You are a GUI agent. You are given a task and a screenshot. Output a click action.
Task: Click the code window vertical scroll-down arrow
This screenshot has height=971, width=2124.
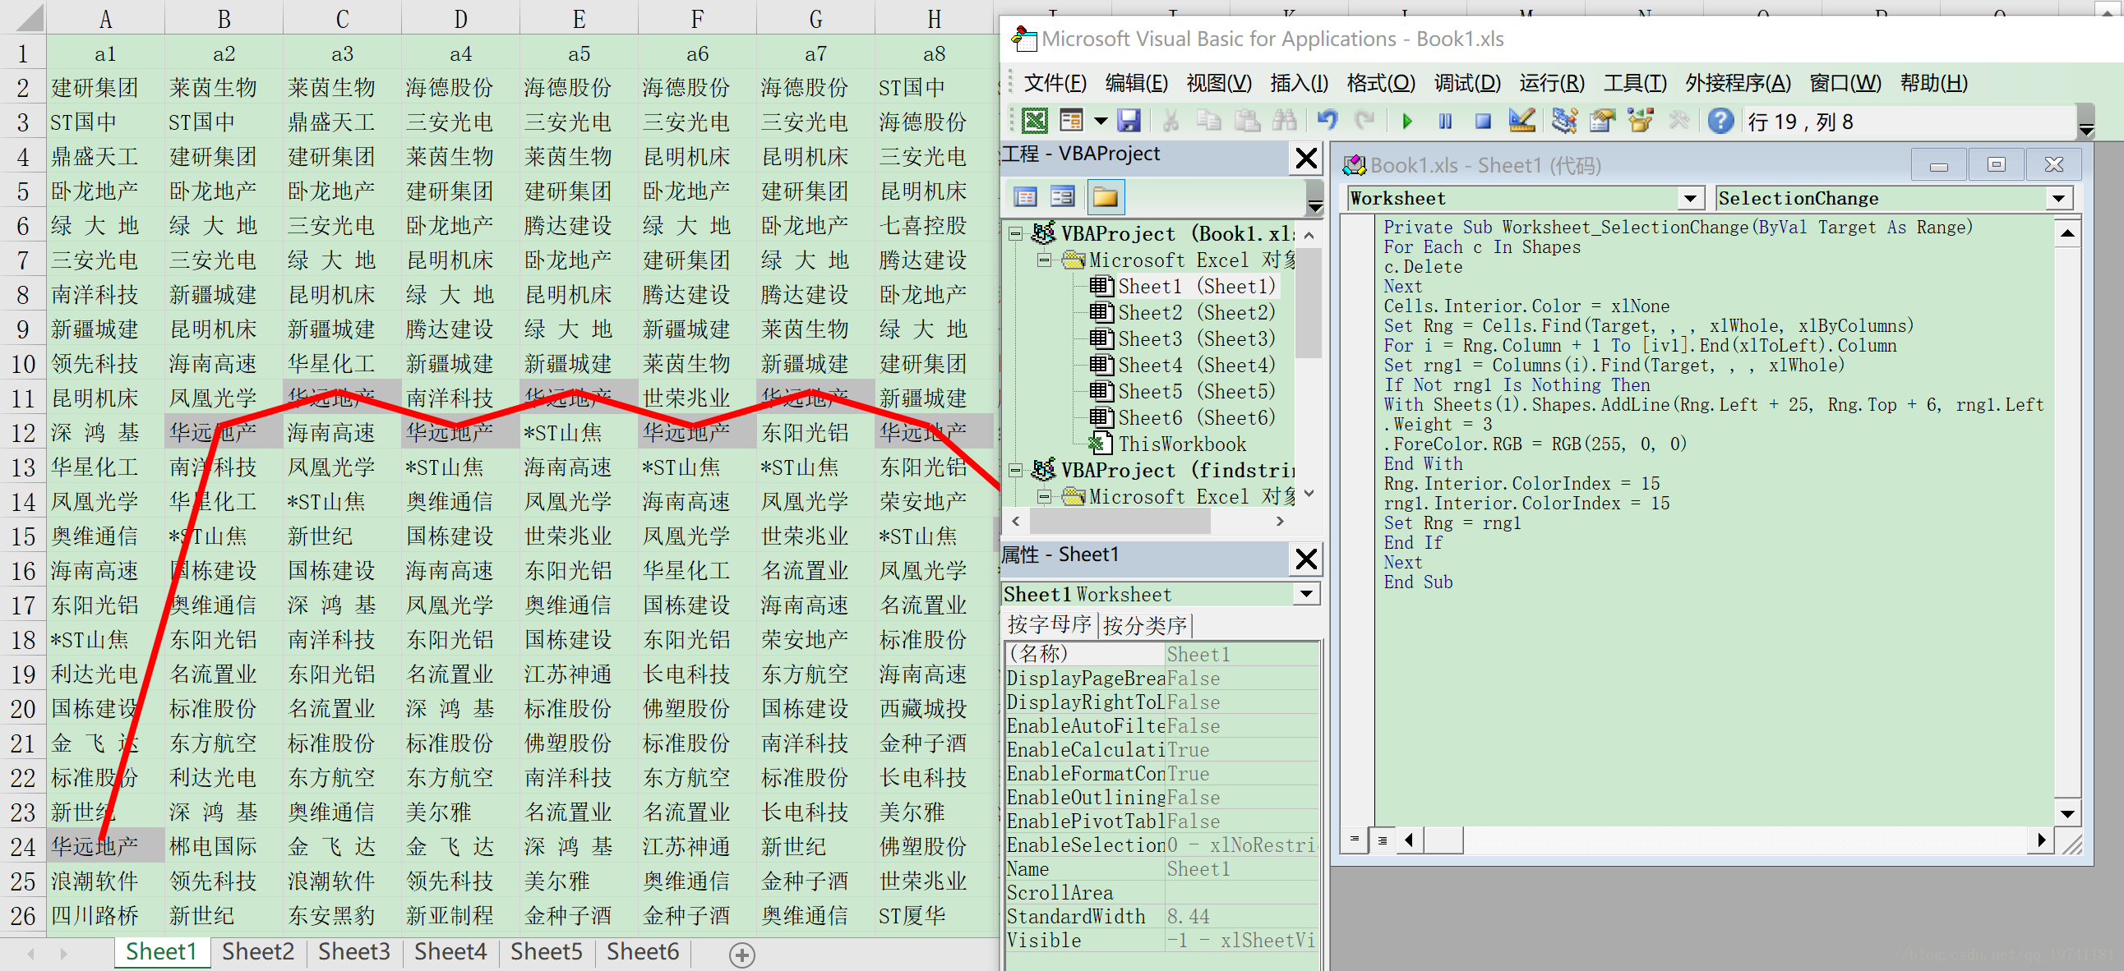(2067, 814)
